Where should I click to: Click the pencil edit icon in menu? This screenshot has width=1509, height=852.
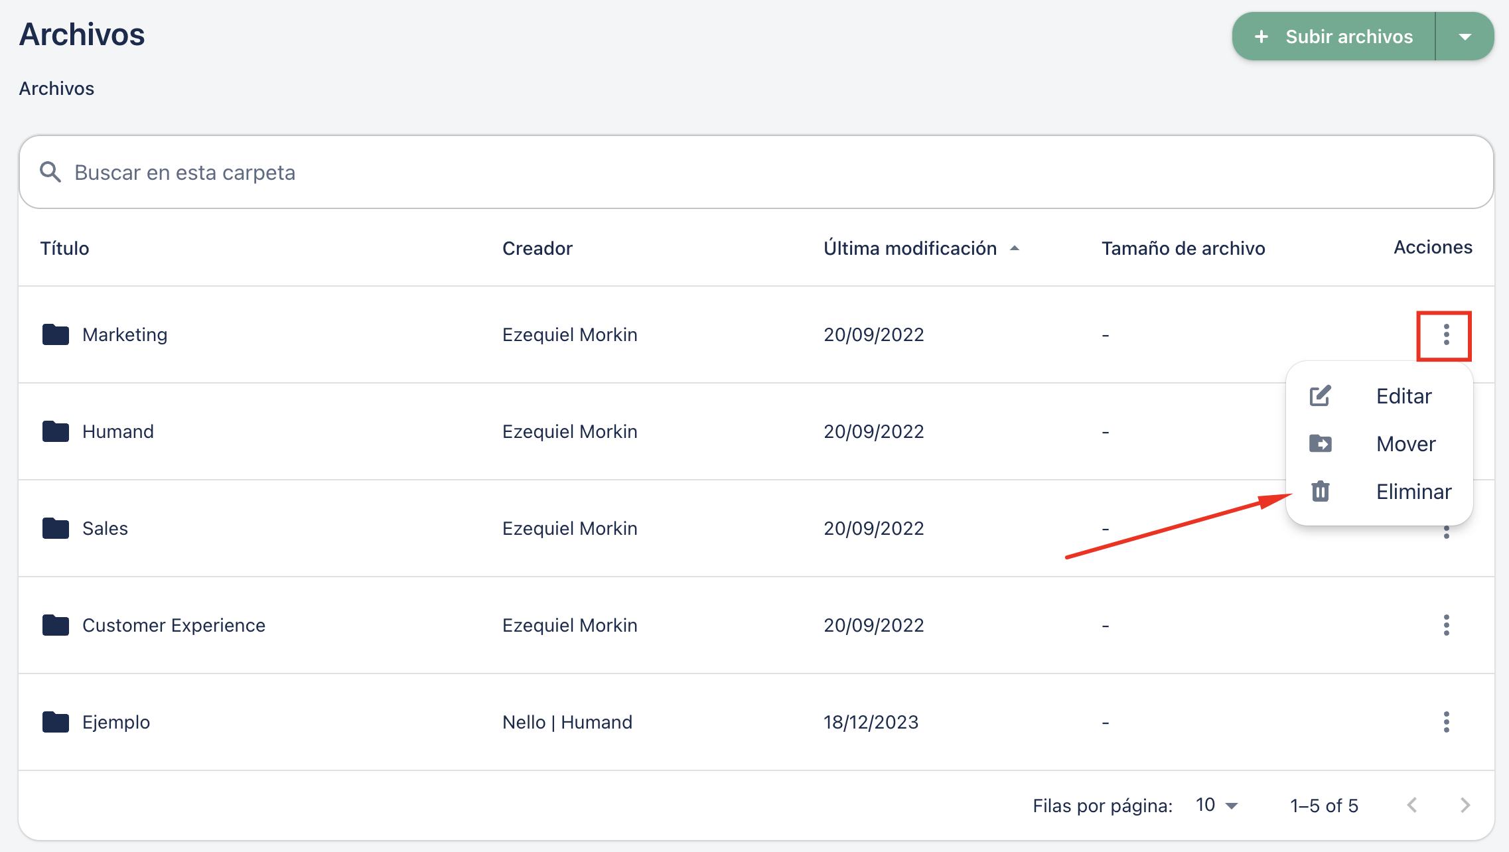point(1320,396)
